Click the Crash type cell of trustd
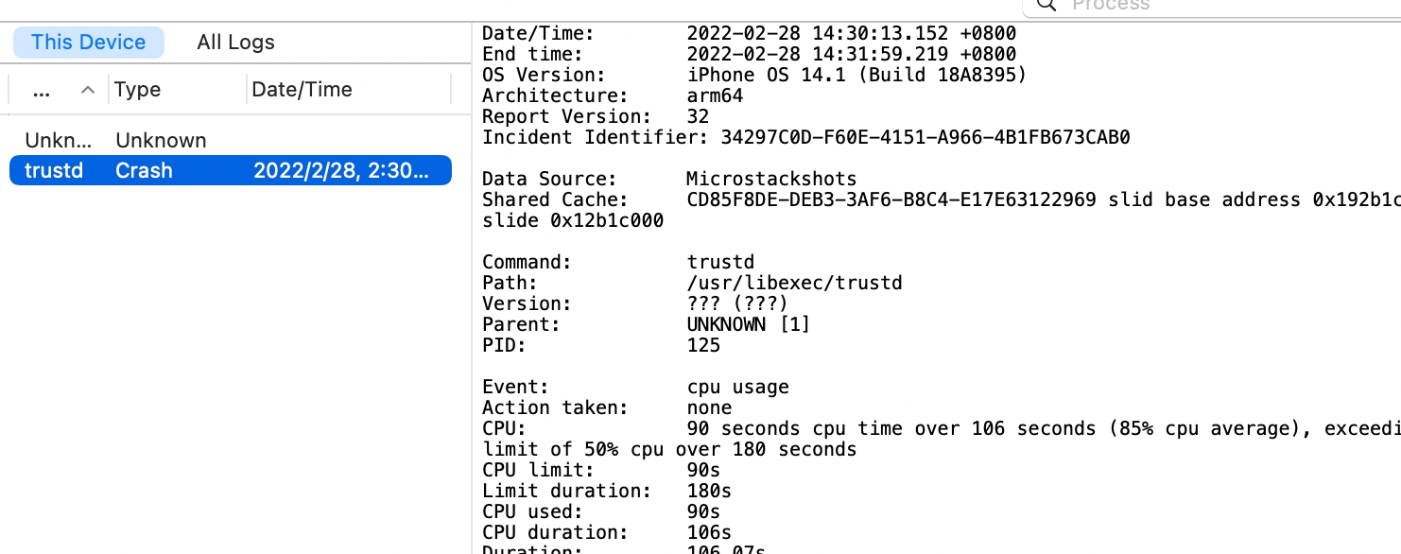1401x554 pixels. point(144,171)
